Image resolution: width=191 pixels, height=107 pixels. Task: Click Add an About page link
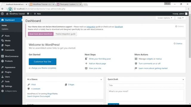(x=97, y=63)
